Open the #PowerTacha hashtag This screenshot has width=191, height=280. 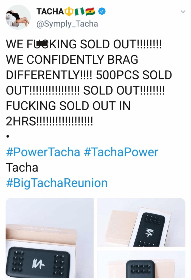click(x=43, y=152)
